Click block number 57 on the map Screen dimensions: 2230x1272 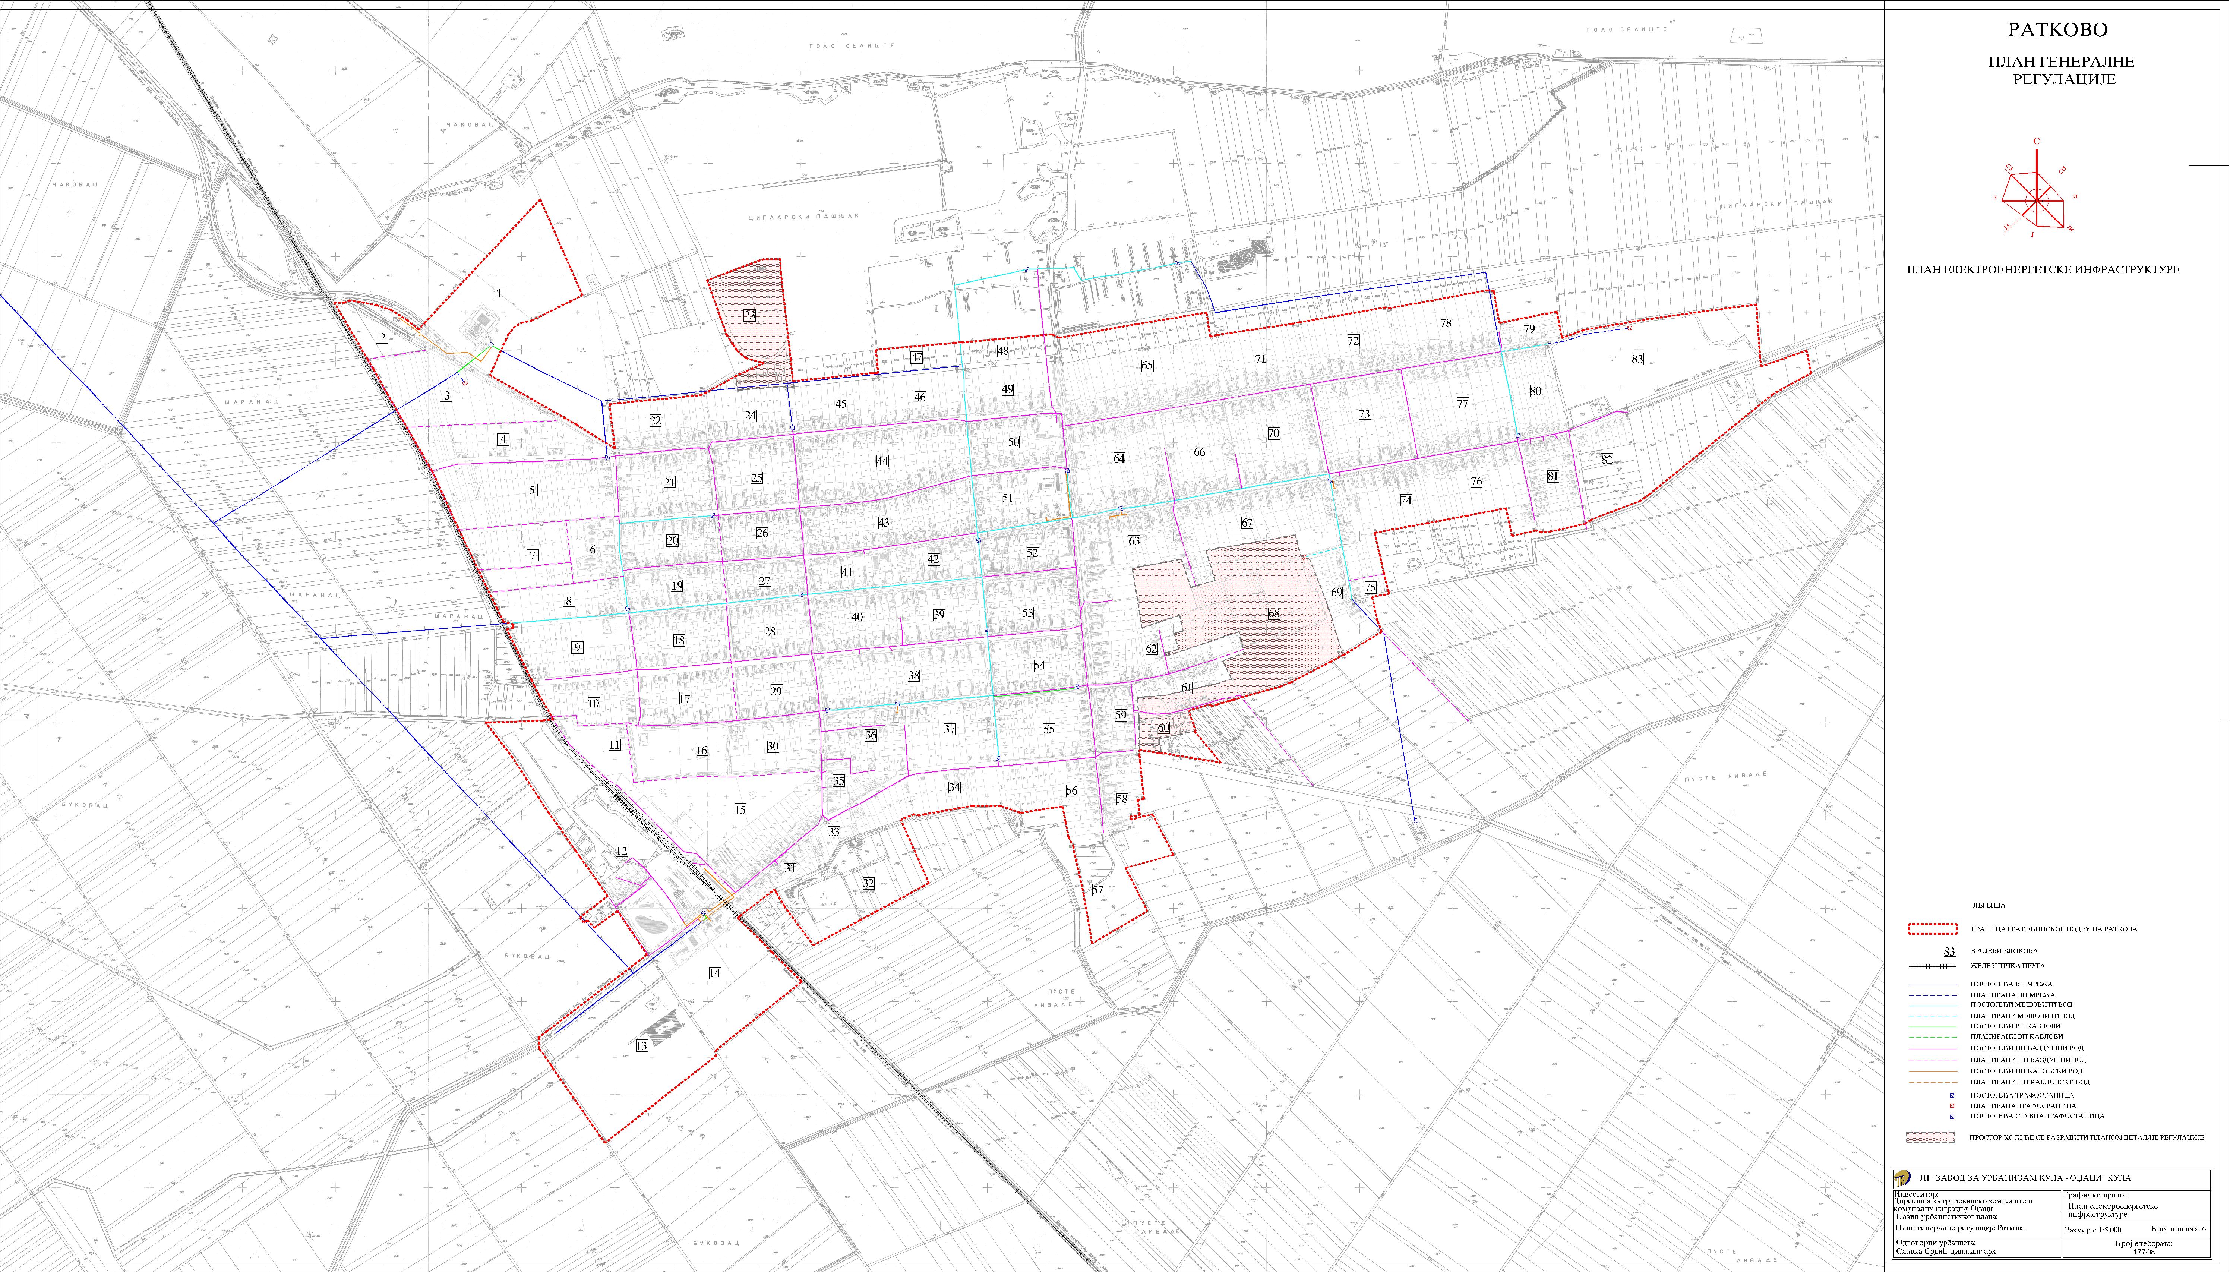tap(1098, 890)
